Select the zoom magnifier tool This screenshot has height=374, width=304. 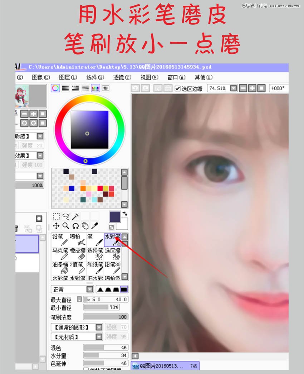pyautogui.click(x=66, y=226)
